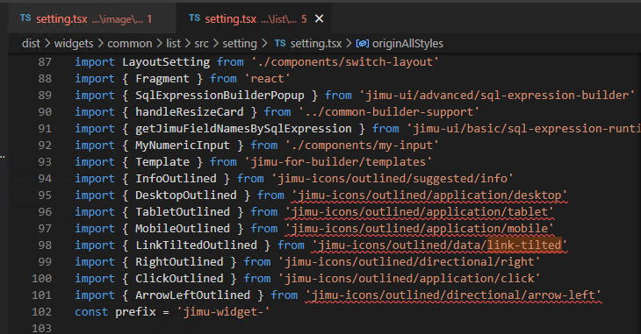The height and width of the screenshot is (334, 641).
Task: Click Template identifier on line 93
Action: (x=162, y=161)
